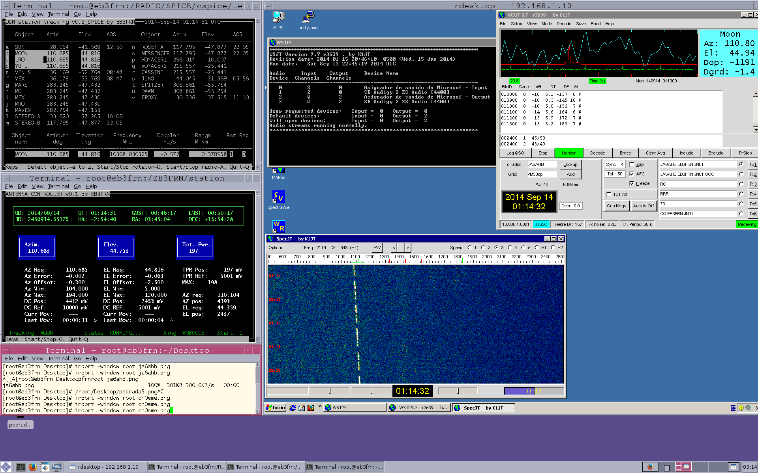Open the terminal launcher in bottom panel
The height and width of the screenshot is (473, 758).
[21, 467]
